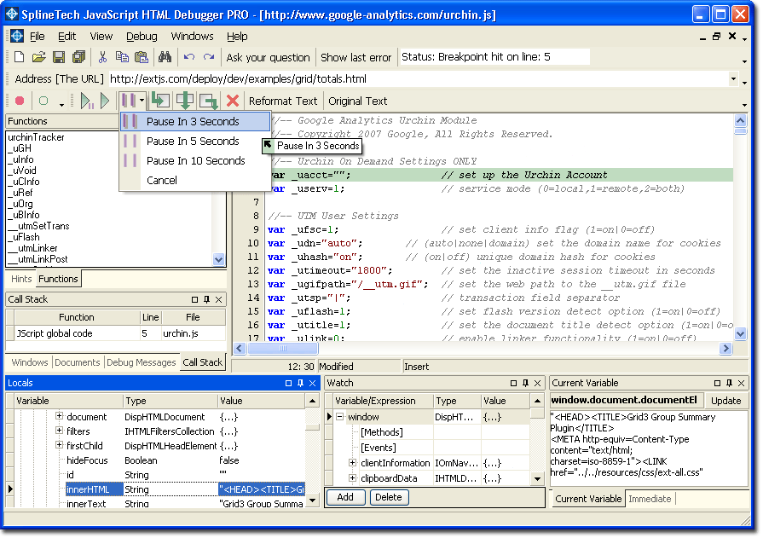Viewport: 763px width, 538px height.
Task: Cut selection with scissors icon
Action: pyautogui.click(x=102, y=57)
